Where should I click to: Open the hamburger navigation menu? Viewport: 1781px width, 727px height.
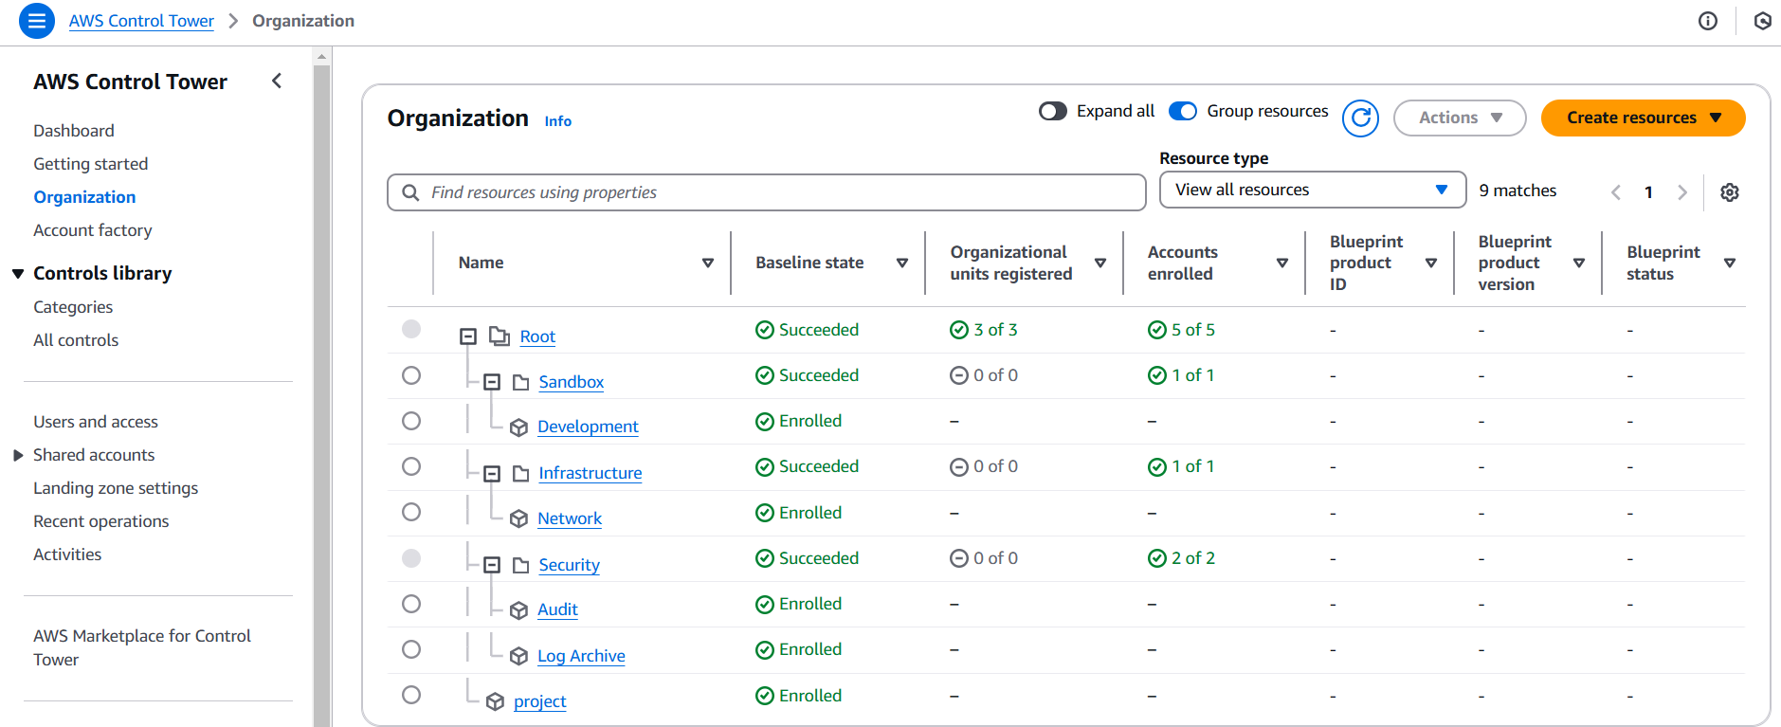(x=37, y=21)
